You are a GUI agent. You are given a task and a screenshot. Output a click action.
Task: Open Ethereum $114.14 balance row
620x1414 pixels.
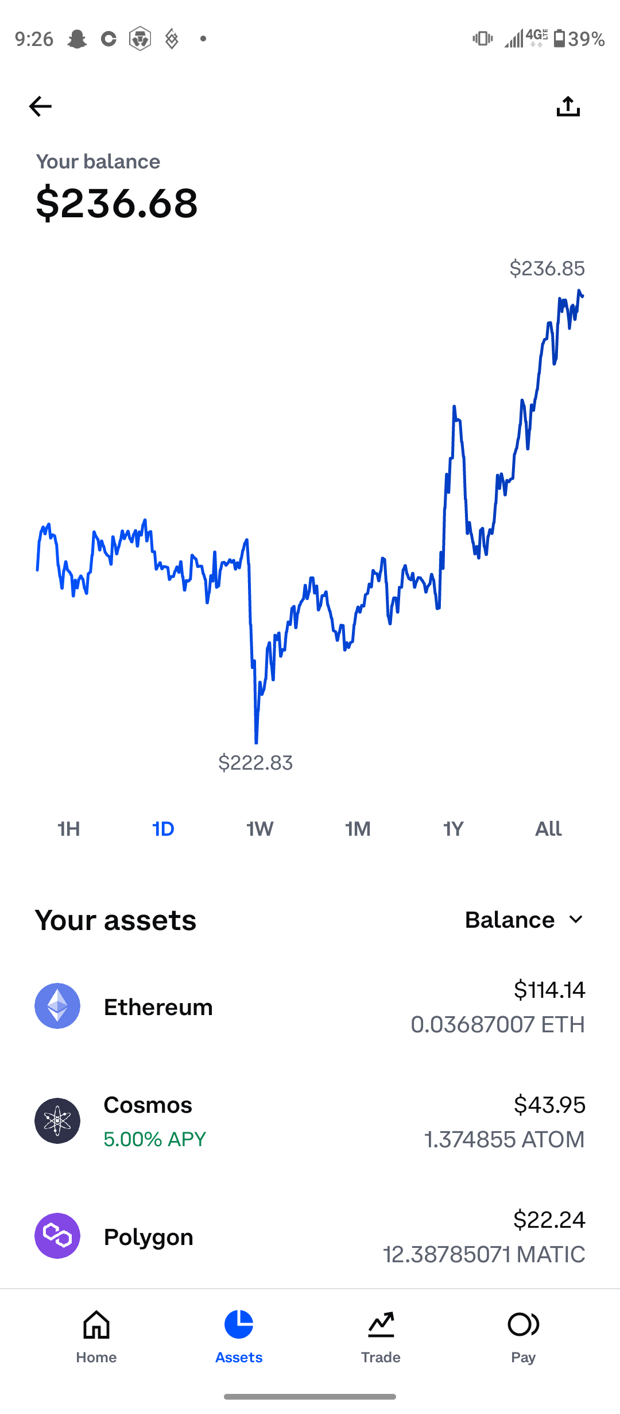point(310,1006)
